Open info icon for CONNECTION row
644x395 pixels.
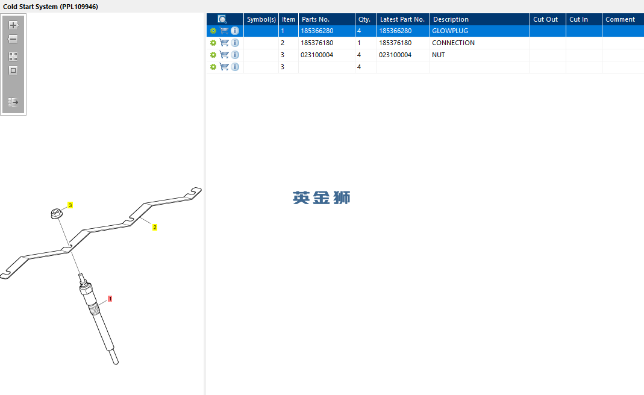point(235,43)
